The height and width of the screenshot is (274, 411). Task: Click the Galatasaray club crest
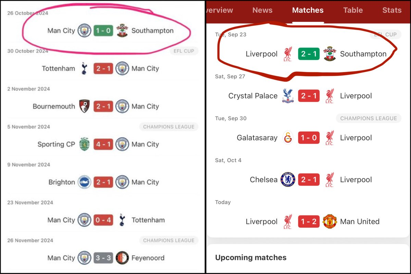(x=288, y=138)
